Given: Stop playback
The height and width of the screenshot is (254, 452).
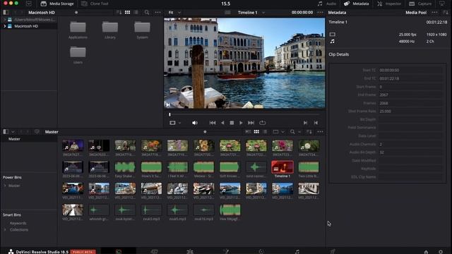Looking at the screenshot, I should tap(232, 123).
